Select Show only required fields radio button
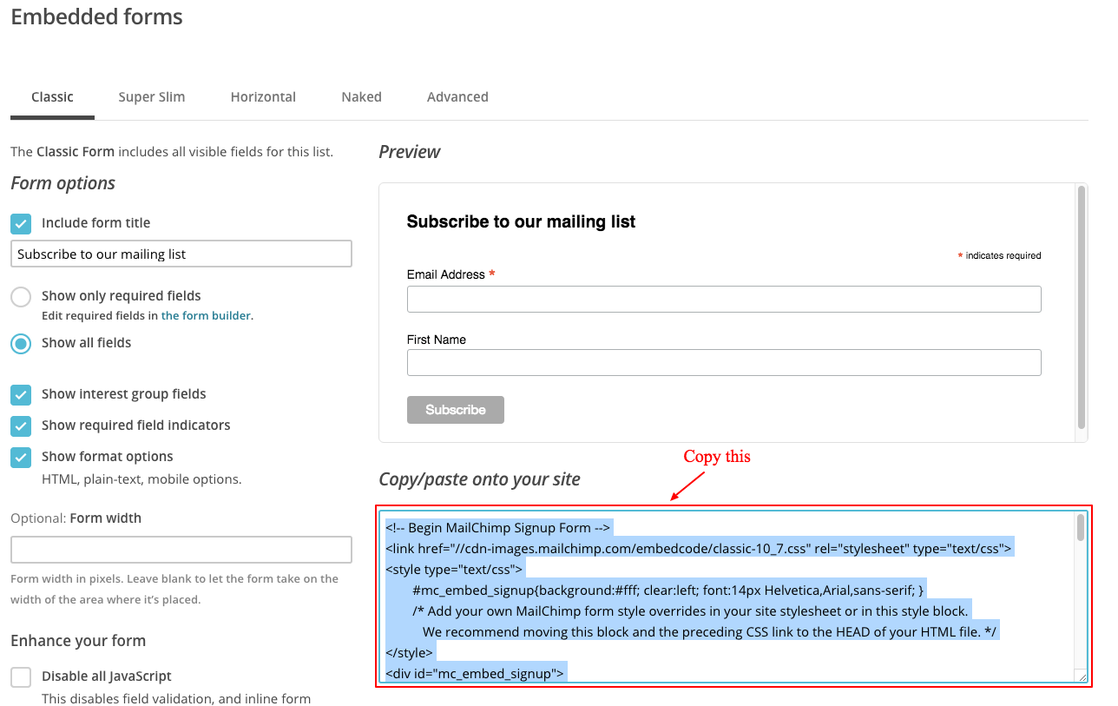 pyautogui.click(x=22, y=297)
